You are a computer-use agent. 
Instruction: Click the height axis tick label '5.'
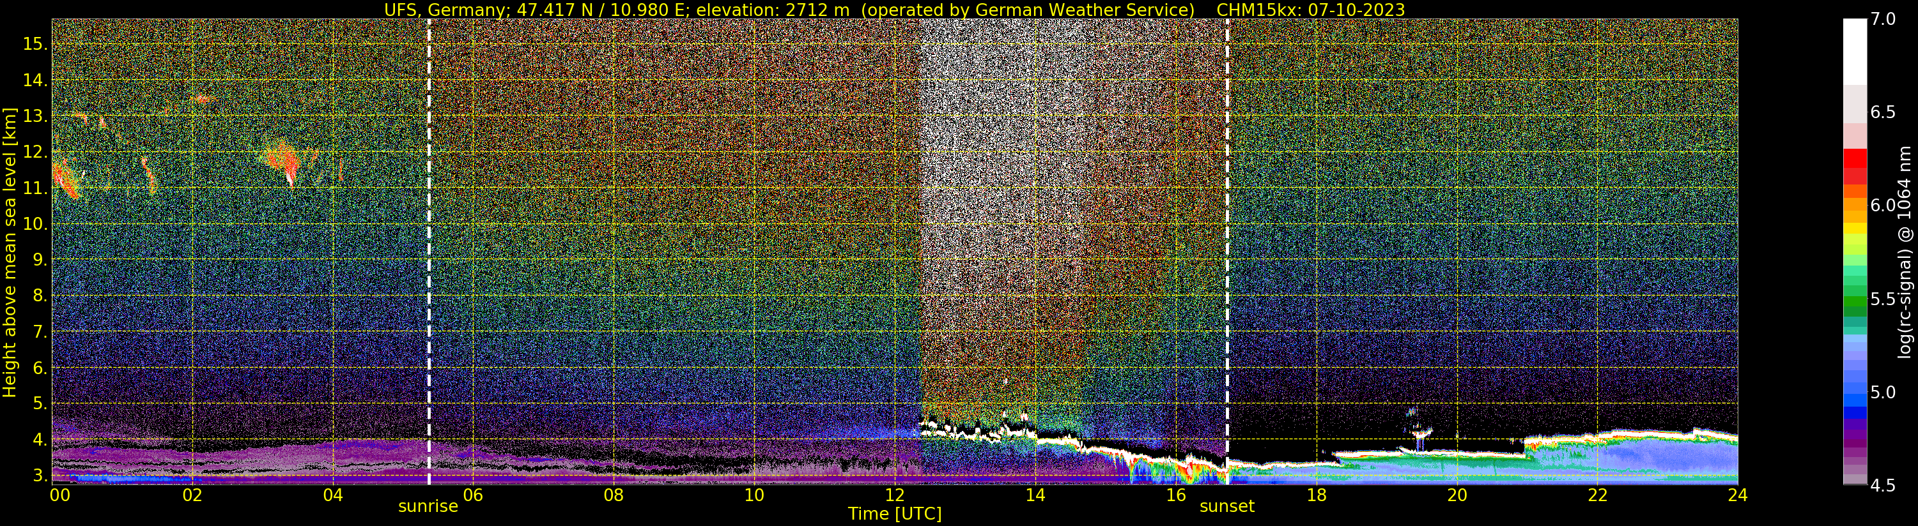point(40,403)
